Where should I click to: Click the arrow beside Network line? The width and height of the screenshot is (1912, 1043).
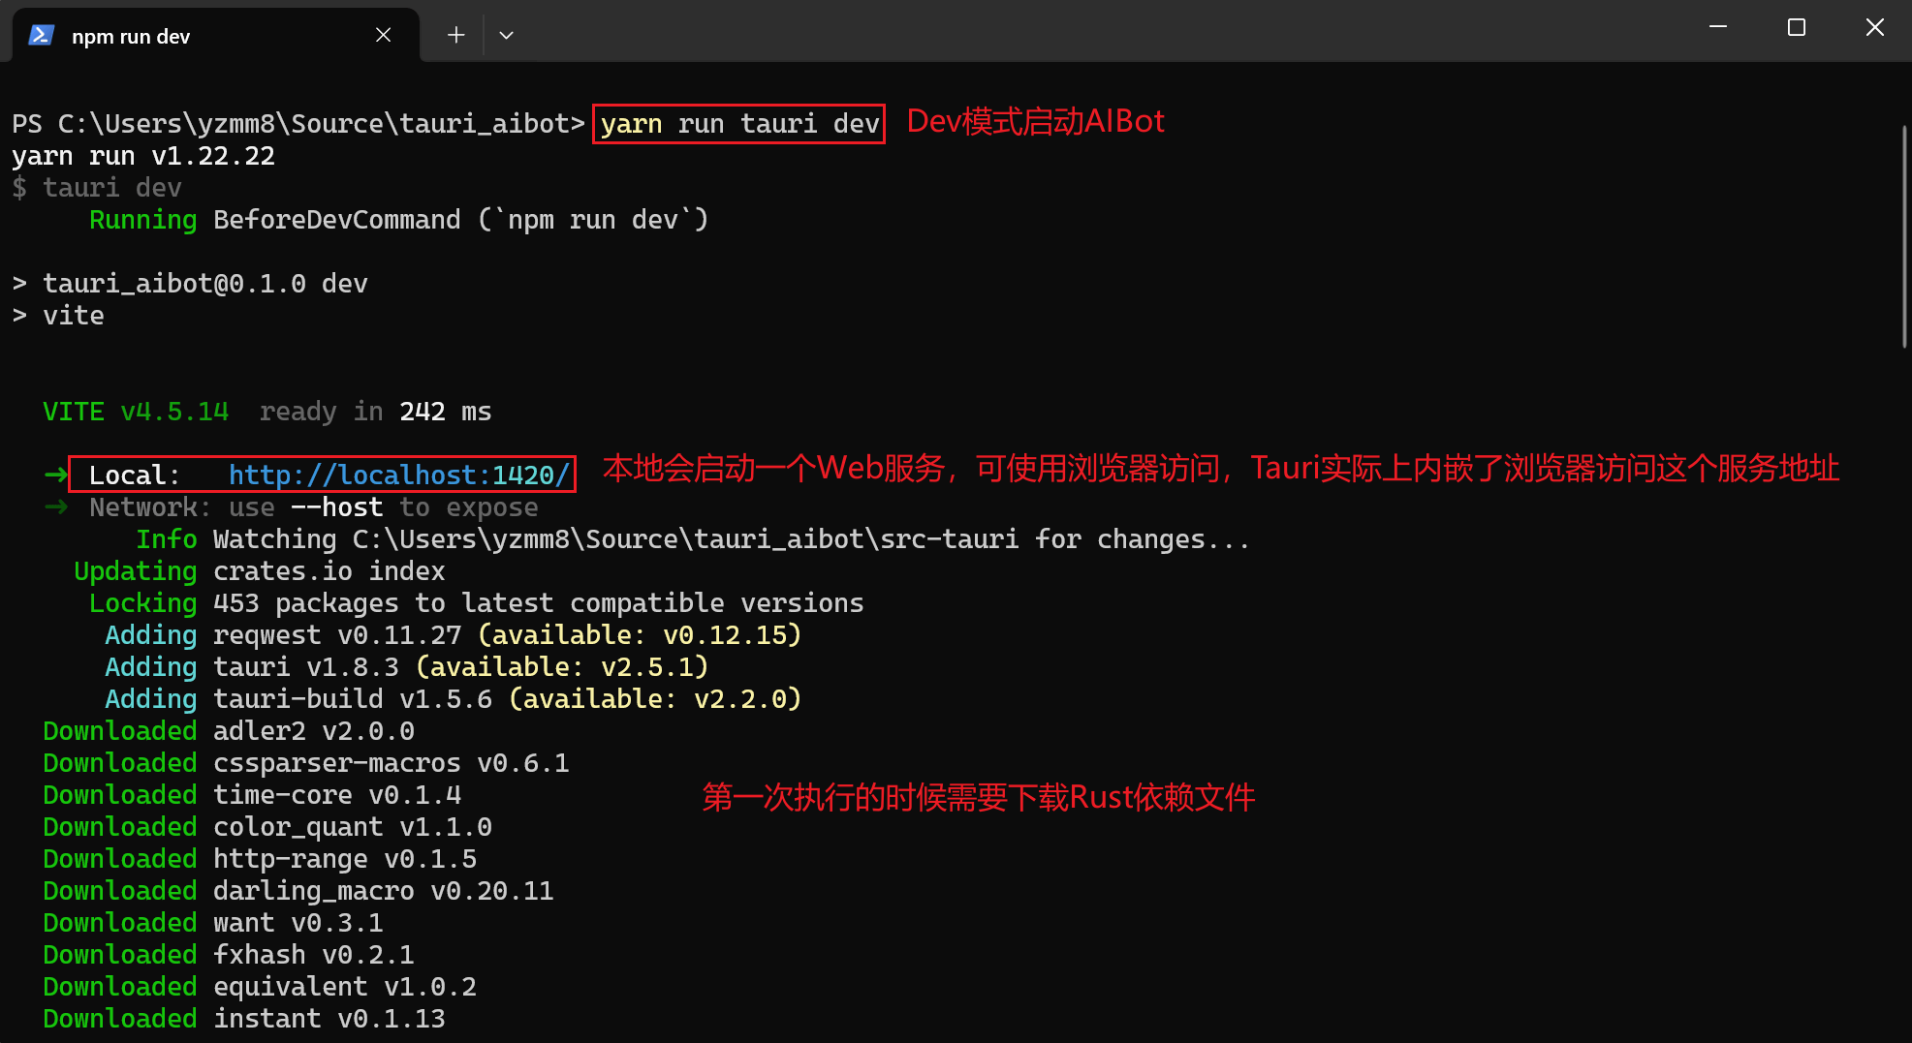(56, 506)
